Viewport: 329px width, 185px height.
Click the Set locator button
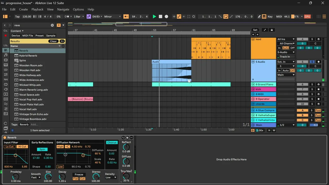[255, 30]
